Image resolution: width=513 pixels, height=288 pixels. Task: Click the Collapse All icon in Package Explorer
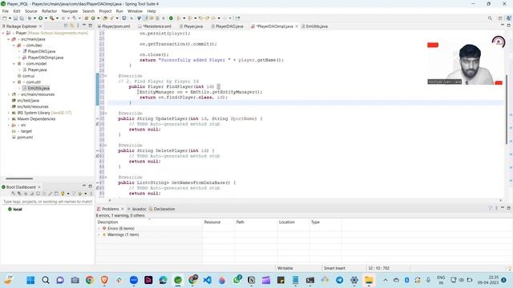coord(66,26)
